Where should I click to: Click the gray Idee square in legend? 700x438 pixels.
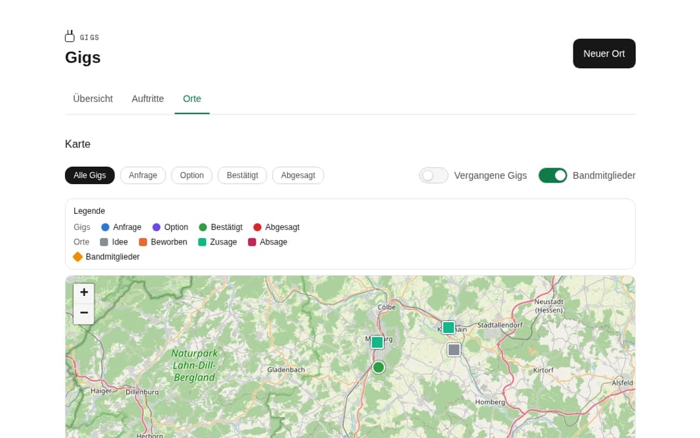tap(104, 242)
